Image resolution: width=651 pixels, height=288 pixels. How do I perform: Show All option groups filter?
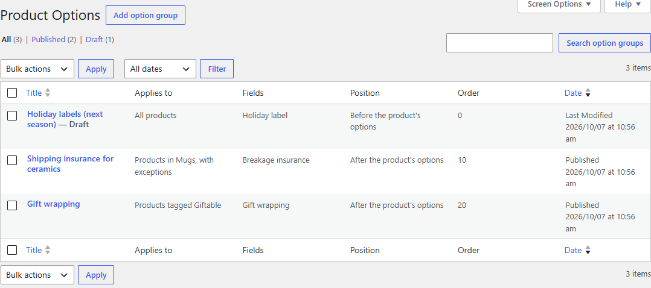tap(6, 39)
